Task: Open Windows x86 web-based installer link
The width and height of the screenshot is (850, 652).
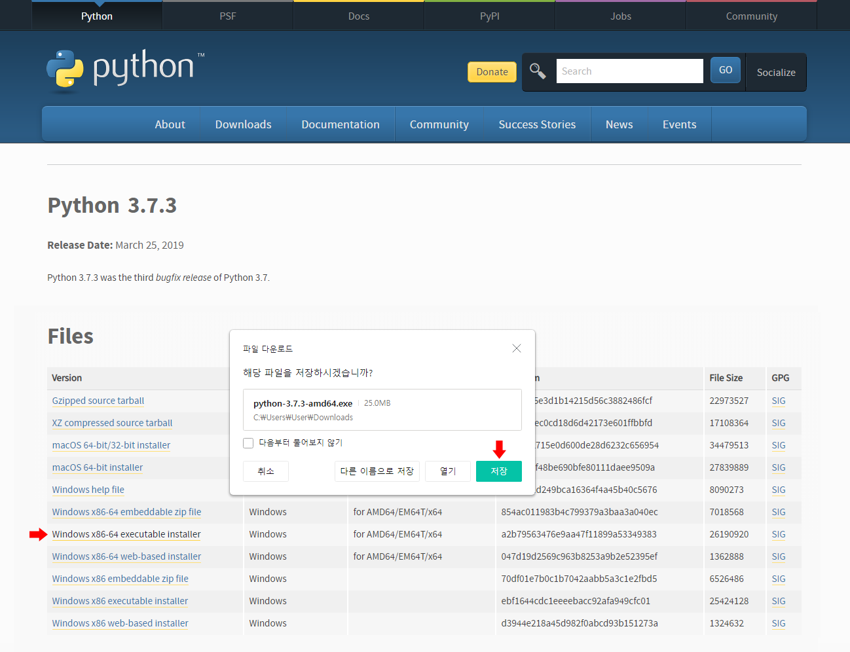Action: pyautogui.click(x=120, y=623)
